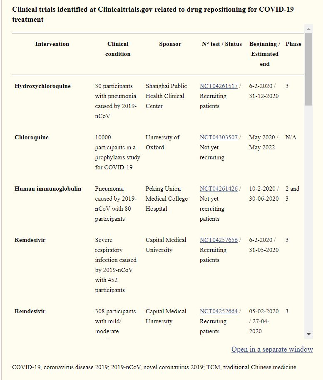Click the Phase column header
323x380 pixels.
pos(293,44)
